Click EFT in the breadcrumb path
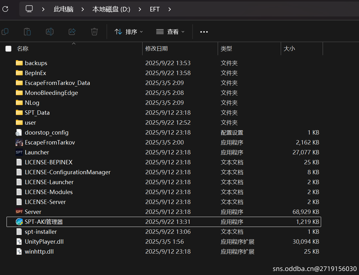This screenshot has width=359, height=275. tap(155, 9)
